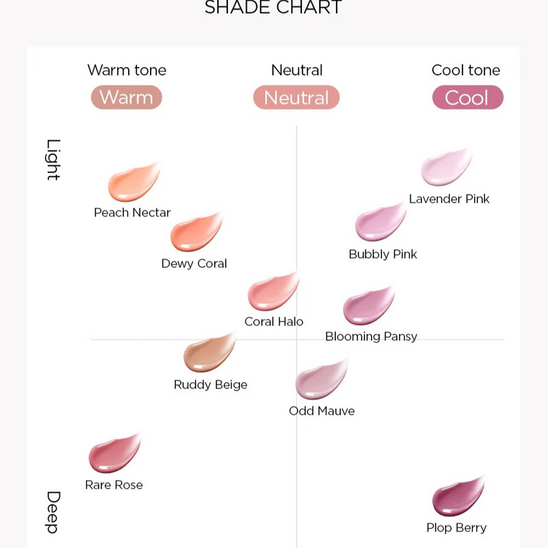This screenshot has height=548, width=548.
Task: Select the Plop Berry swatch
Action: (458, 496)
